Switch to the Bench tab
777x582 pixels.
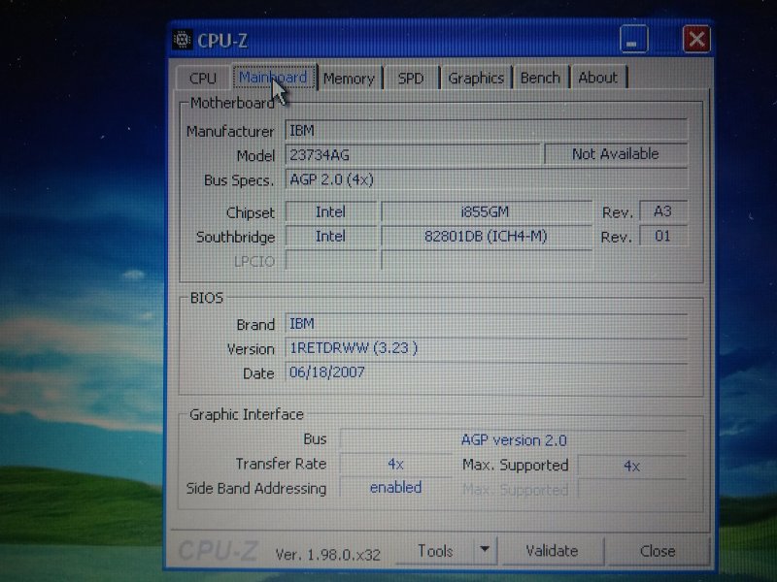tap(540, 78)
